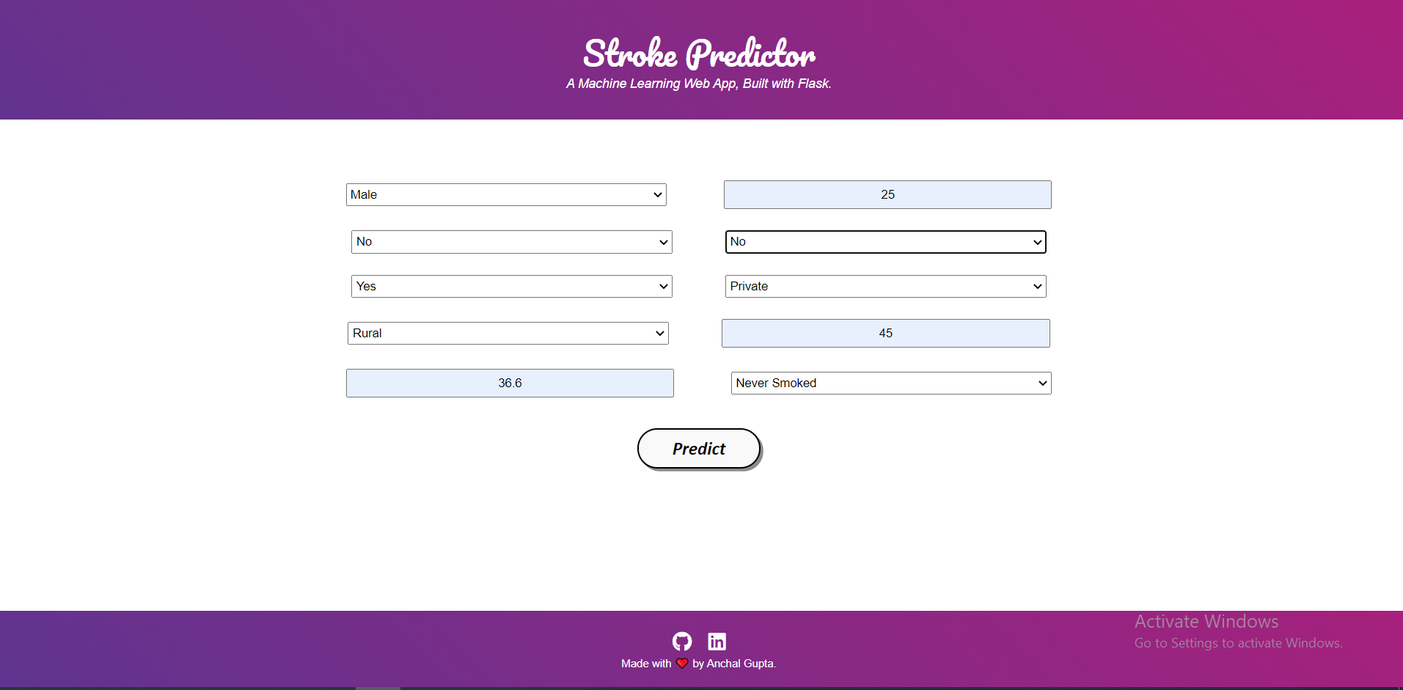Click the glucose field showing 45
The height and width of the screenshot is (690, 1403).
click(885, 333)
